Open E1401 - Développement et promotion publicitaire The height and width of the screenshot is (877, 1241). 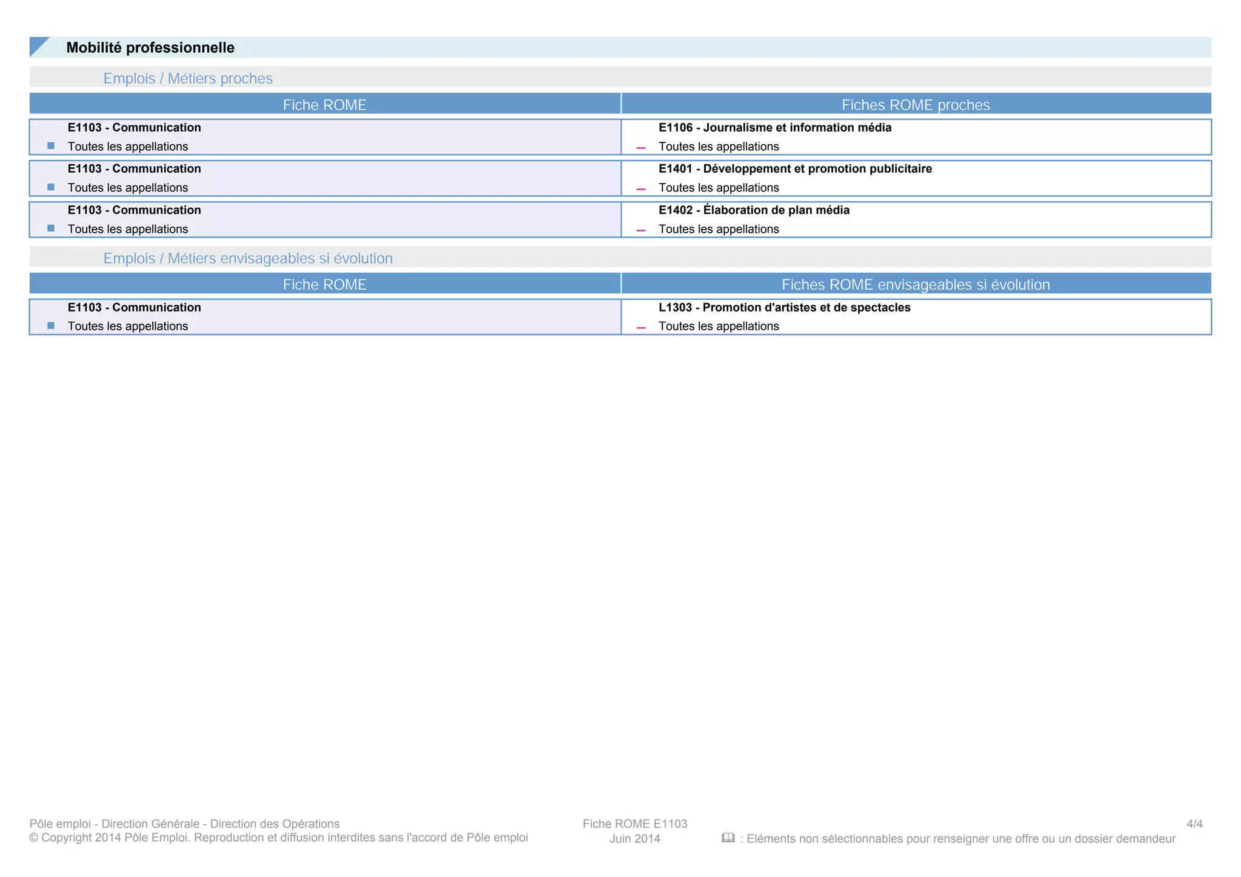click(795, 168)
